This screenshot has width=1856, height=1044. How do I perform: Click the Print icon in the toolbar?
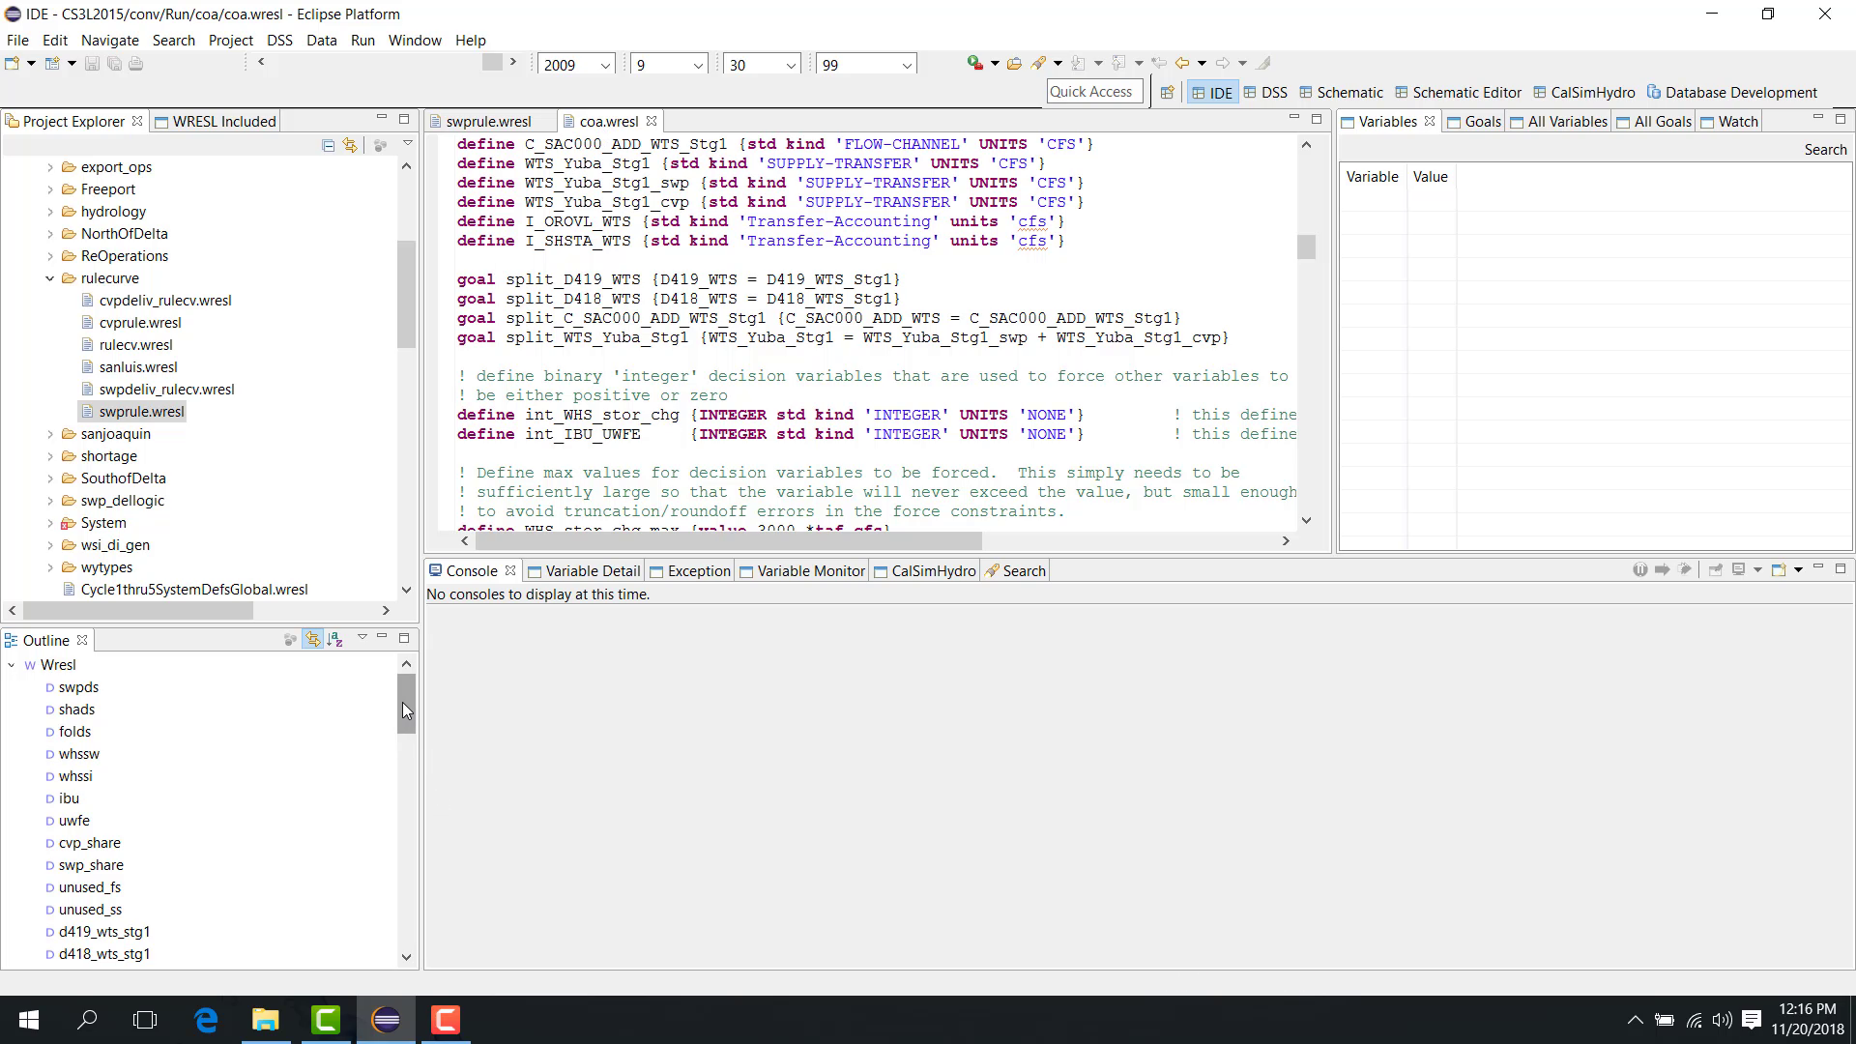[136, 64]
